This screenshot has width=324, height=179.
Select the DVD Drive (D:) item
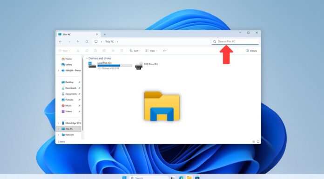(146, 65)
